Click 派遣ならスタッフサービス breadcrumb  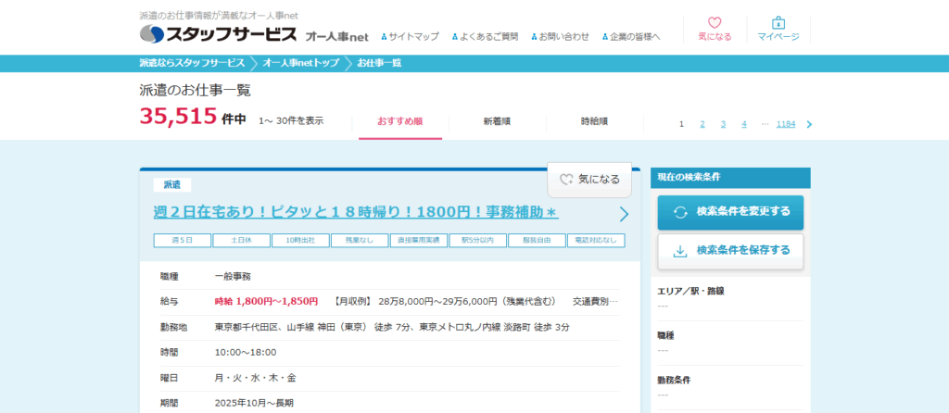[192, 63]
